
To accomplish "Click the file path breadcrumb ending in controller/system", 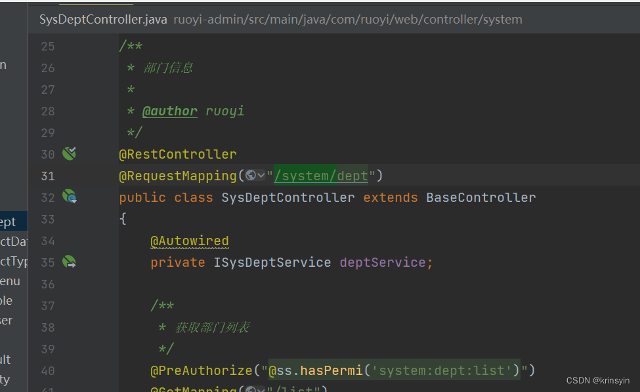I will coord(349,19).
